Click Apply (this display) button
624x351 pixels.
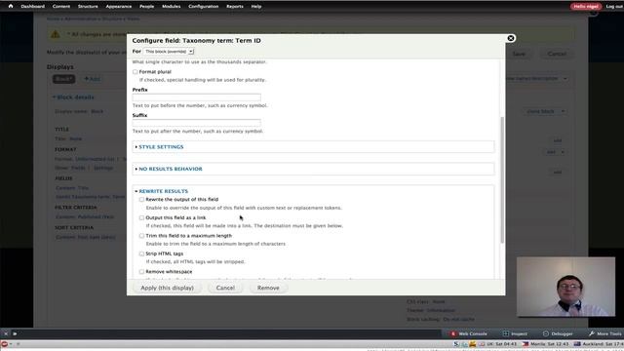[x=167, y=288]
